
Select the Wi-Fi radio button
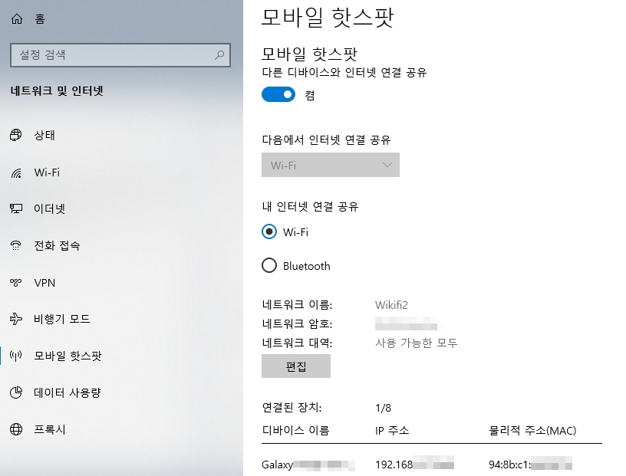pyautogui.click(x=269, y=231)
